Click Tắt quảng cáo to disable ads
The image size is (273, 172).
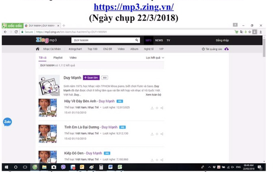212,49
